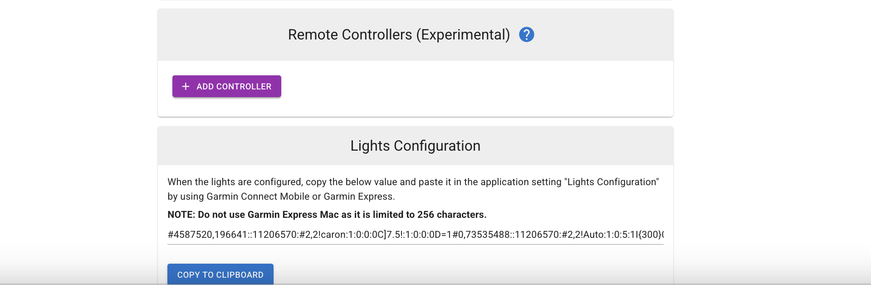Place cursor at "#4587520" in the config string
Screen dimensions: 871x285
190,235
